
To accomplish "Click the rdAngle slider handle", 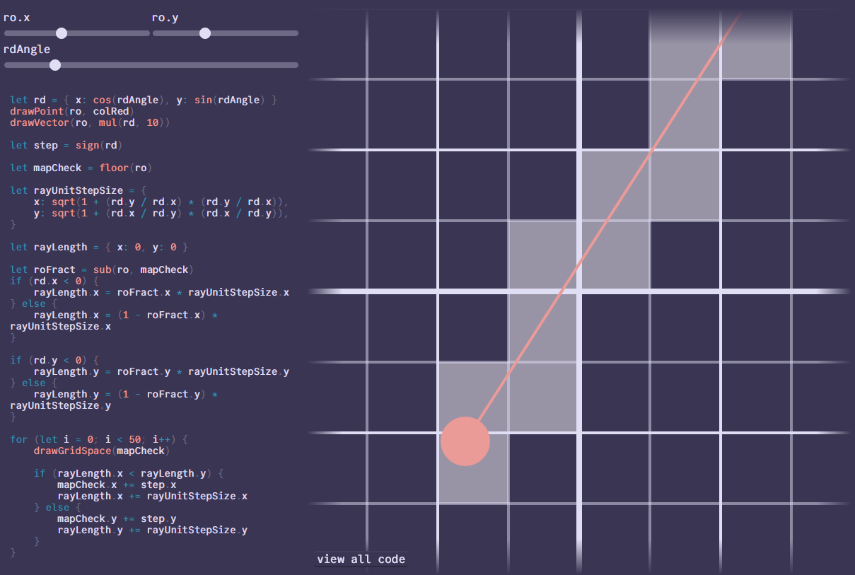I will pyautogui.click(x=55, y=65).
